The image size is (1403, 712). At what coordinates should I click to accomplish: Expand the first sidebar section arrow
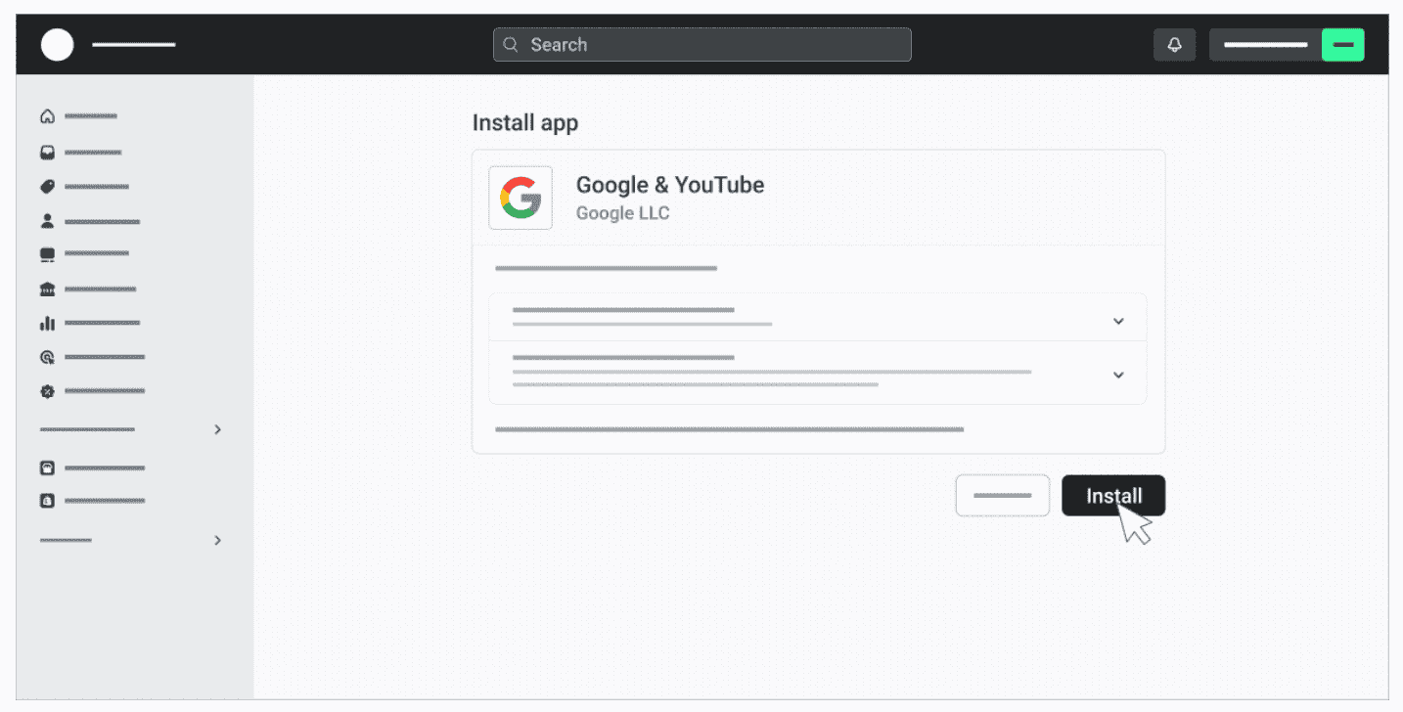[x=217, y=429]
